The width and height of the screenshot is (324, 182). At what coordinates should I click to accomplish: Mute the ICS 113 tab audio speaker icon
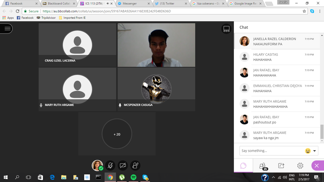click(x=107, y=4)
